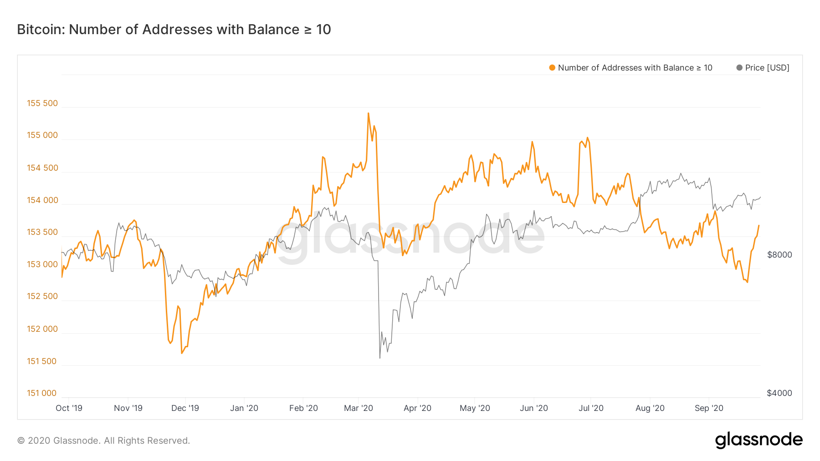Click the glassnode logo at bottom right

[x=758, y=440]
